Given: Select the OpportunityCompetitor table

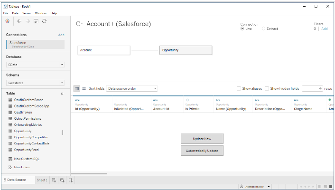Looking at the screenshot, I should [x=31, y=137].
